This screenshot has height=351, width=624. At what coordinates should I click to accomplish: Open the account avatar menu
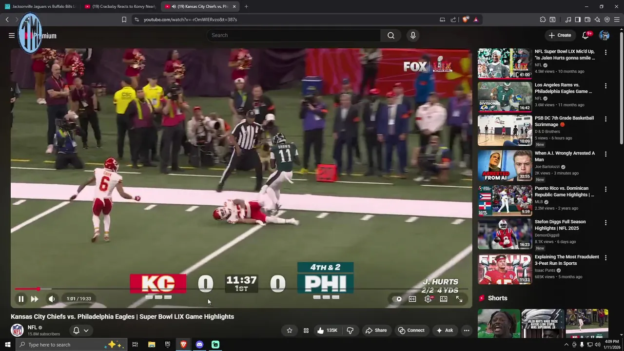coord(604,35)
